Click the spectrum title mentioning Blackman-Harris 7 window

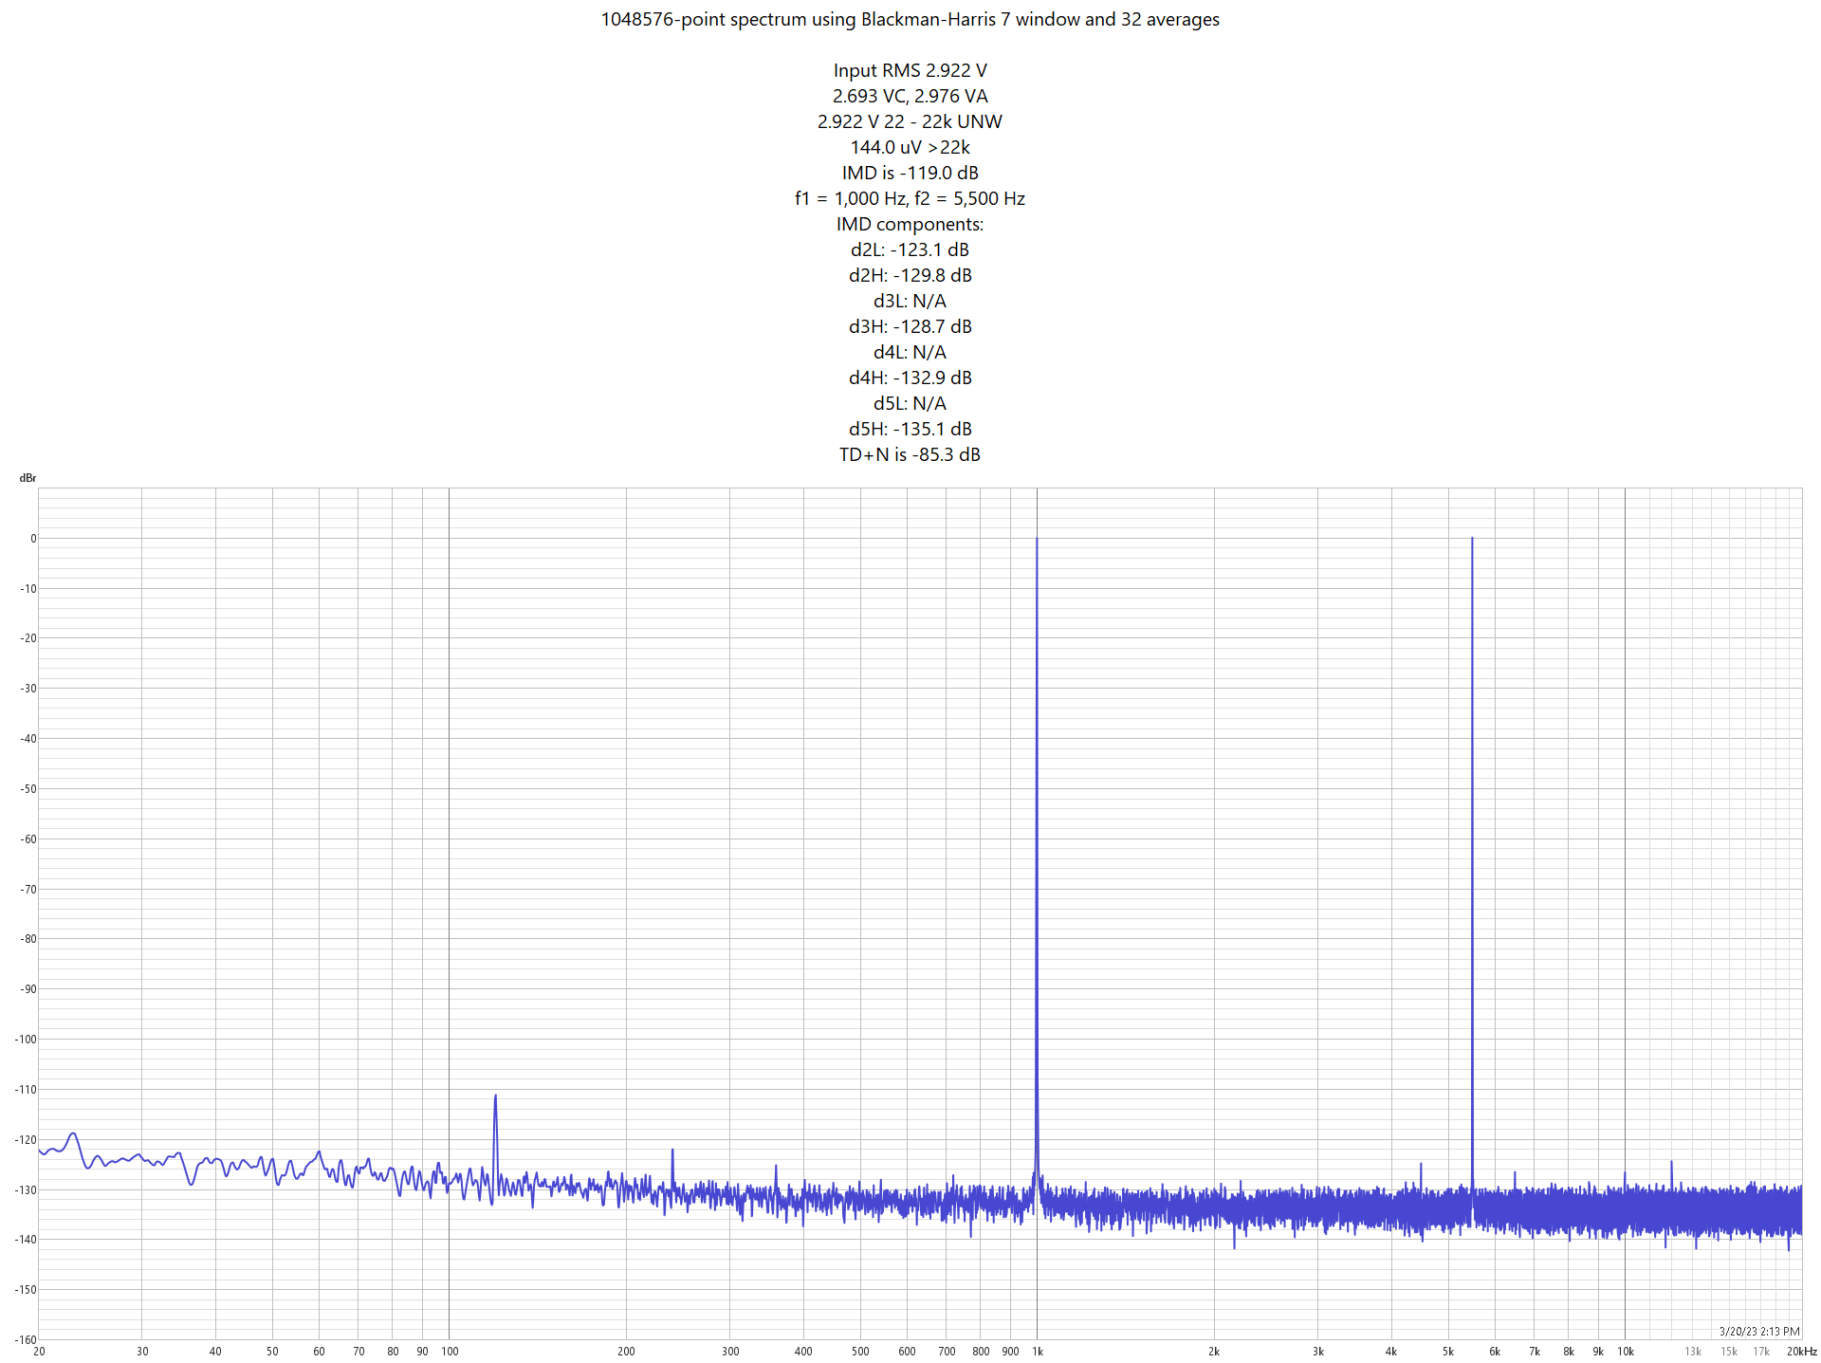click(x=910, y=20)
